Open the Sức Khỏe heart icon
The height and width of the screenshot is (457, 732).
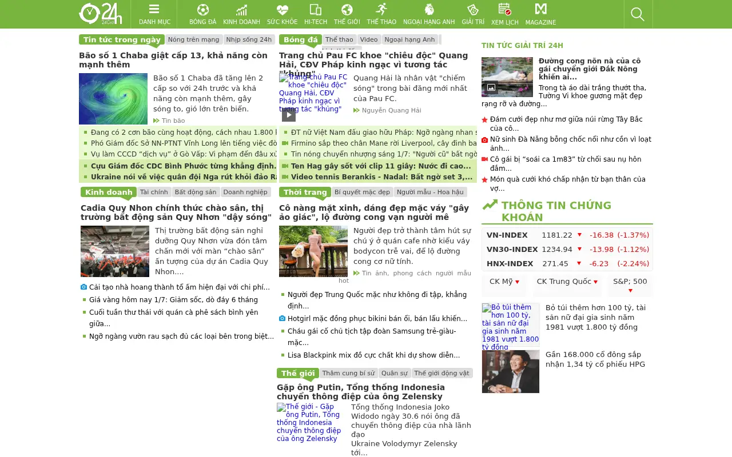[x=282, y=10]
